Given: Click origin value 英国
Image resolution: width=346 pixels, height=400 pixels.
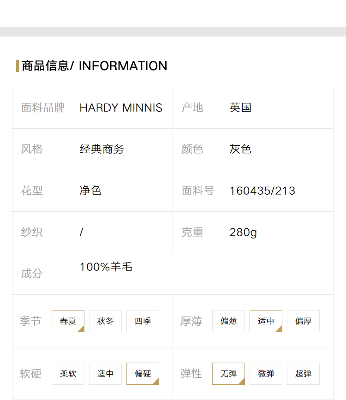Looking at the screenshot, I should [240, 107].
